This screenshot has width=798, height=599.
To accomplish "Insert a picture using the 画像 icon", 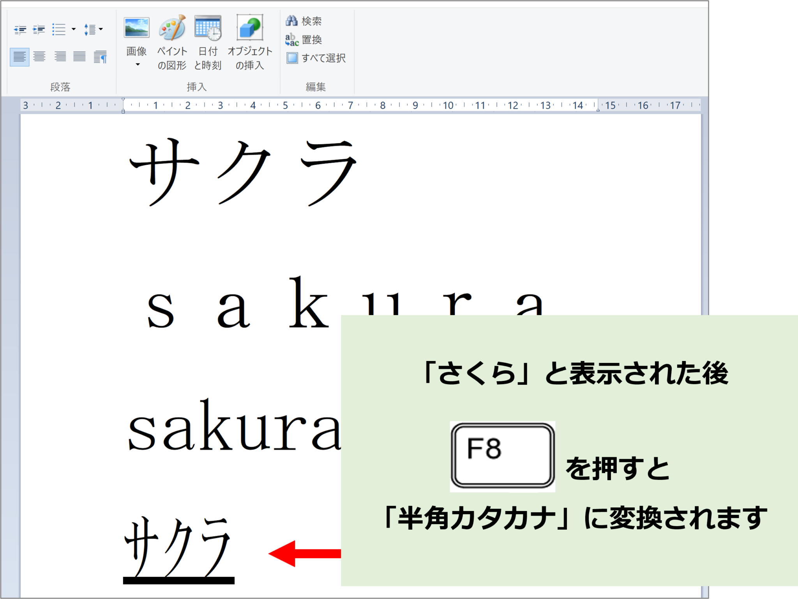I will (x=137, y=27).
